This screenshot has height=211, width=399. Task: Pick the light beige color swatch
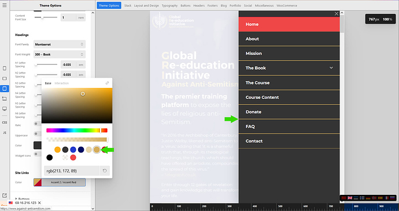click(89, 150)
